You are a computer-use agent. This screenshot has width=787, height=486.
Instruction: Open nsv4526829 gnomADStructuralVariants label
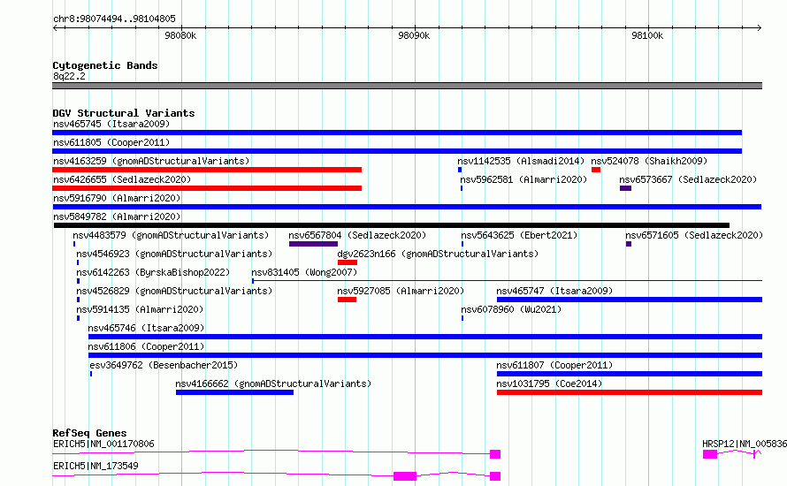[174, 291]
